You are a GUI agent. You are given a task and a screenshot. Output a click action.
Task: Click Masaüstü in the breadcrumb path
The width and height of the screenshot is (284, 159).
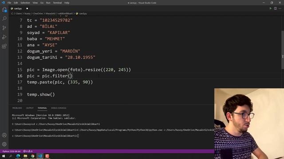(x=51, y=14)
